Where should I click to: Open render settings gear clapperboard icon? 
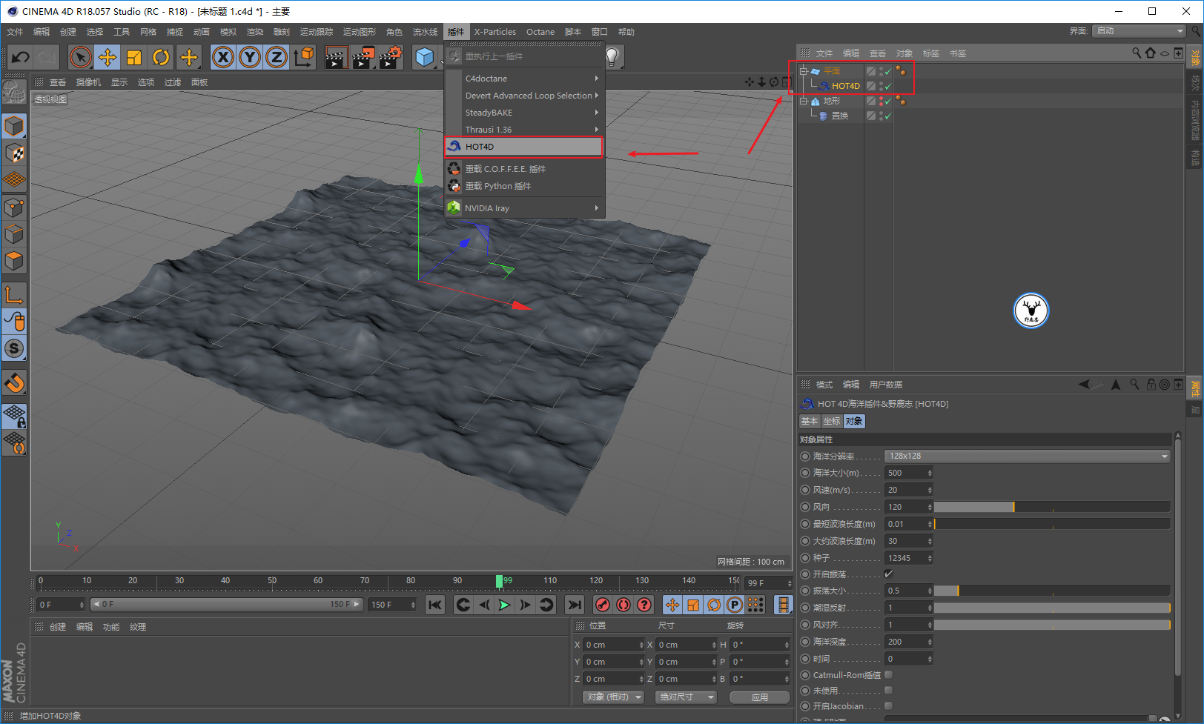391,57
